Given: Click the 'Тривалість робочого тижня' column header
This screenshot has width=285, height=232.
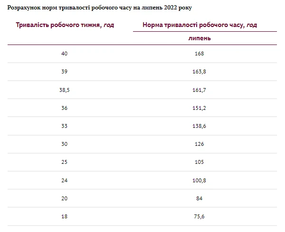Looking at the screenshot, I should [x=65, y=25].
